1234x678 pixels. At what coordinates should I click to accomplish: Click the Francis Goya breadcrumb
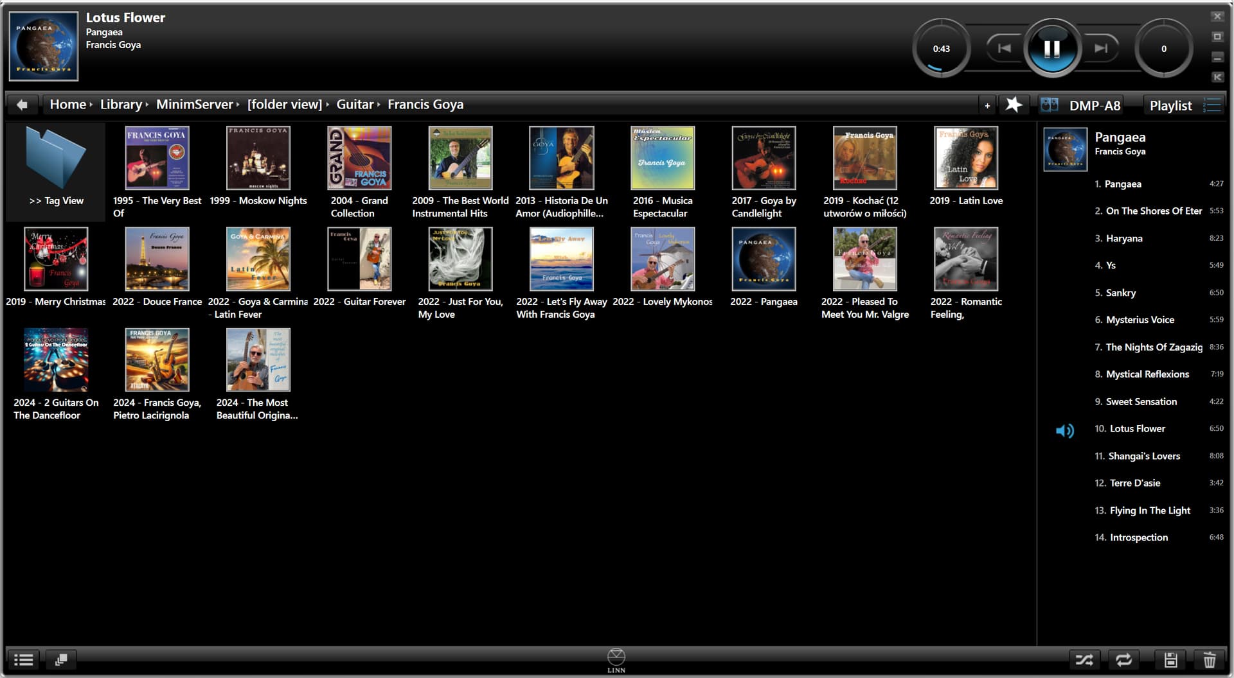pyautogui.click(x=425, y=104)
